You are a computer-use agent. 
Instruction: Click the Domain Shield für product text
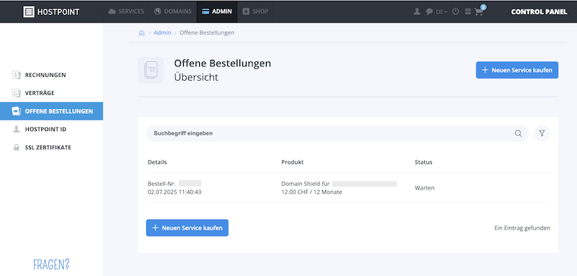pyautogui.click(x=305, y=184)
